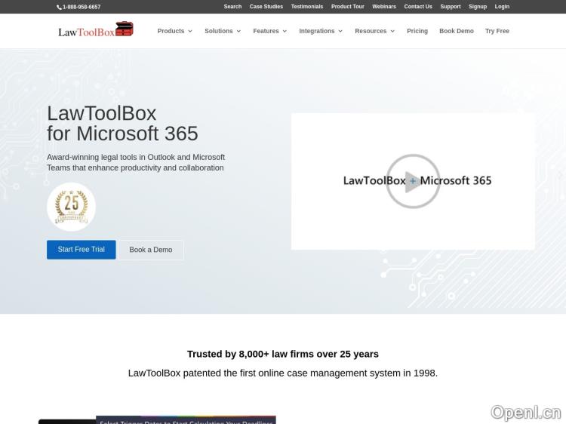
Task: Click the Award-winning legal tools description
Action: [136, 162]
